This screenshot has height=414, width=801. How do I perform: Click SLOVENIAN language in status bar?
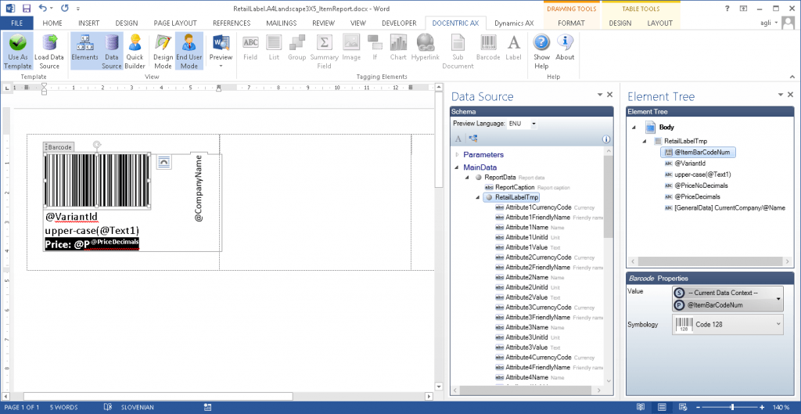point(138,408)
